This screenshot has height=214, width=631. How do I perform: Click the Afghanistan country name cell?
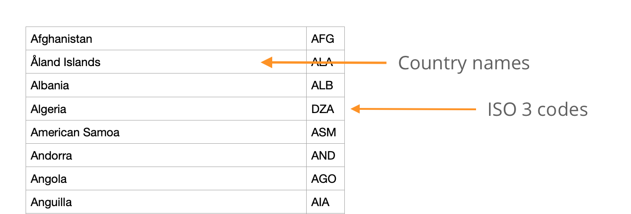(61, 39)
